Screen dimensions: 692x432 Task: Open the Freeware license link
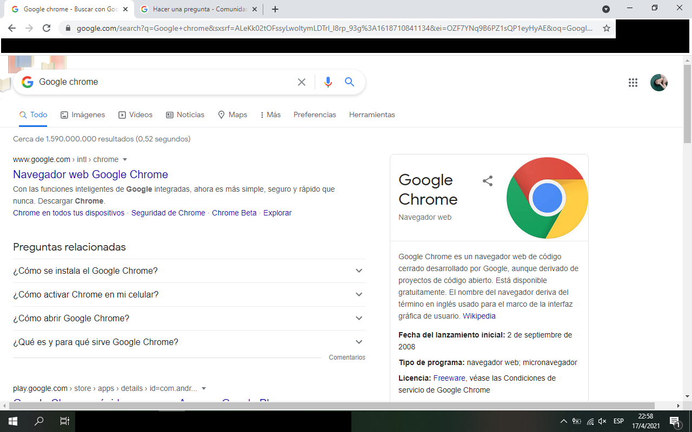click(449, 379)
